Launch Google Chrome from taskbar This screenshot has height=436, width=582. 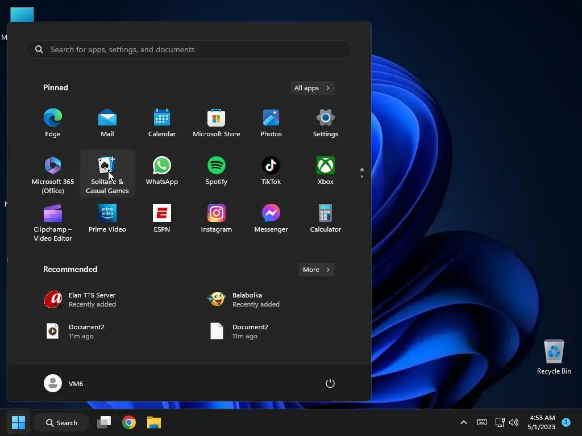129,422
